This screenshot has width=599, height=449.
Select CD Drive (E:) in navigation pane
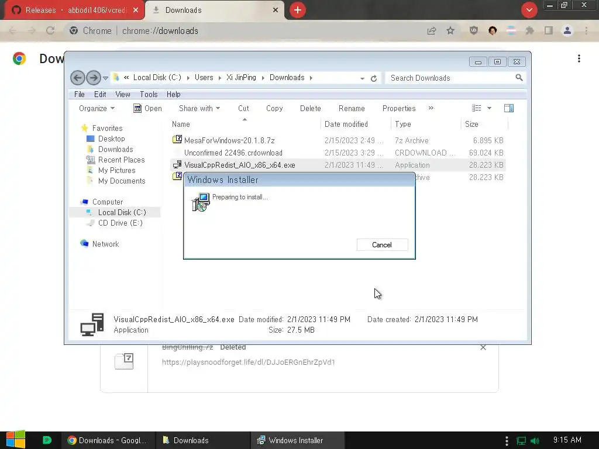[x=120, y=223]
